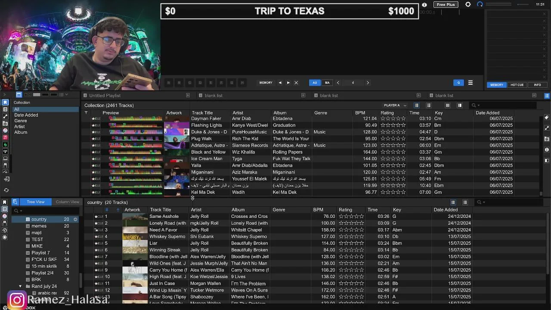Increase beat loop value with right chevron
This screenshot has width=551, height=310.
click(x=368, y=83)
